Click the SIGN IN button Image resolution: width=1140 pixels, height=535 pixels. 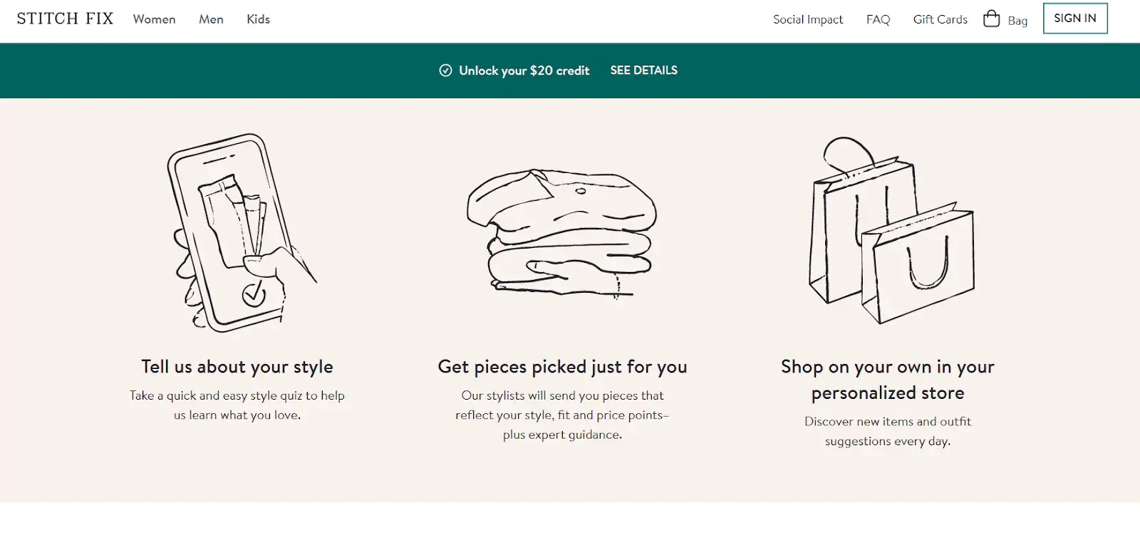click(1075, 19)
